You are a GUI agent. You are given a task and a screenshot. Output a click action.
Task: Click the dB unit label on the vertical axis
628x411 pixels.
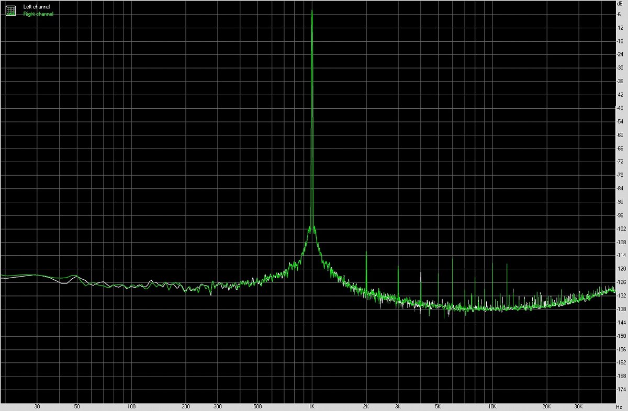620,4
